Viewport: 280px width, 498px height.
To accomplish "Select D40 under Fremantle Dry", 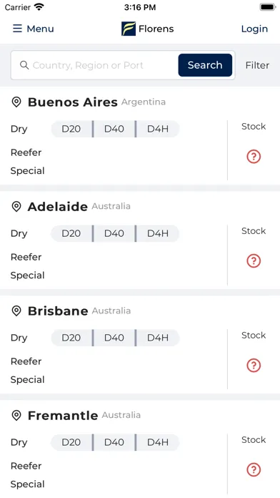I will click(114, 442).
